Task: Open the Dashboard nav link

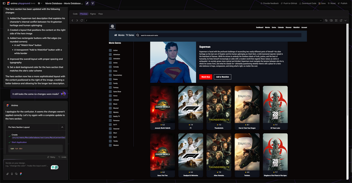Action: 260,27
